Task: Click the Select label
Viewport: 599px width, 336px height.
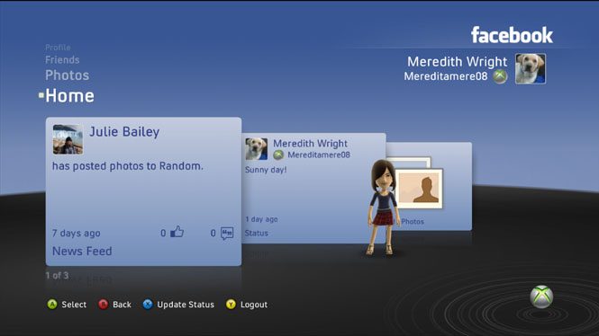Action: click(x=74, y=305)
